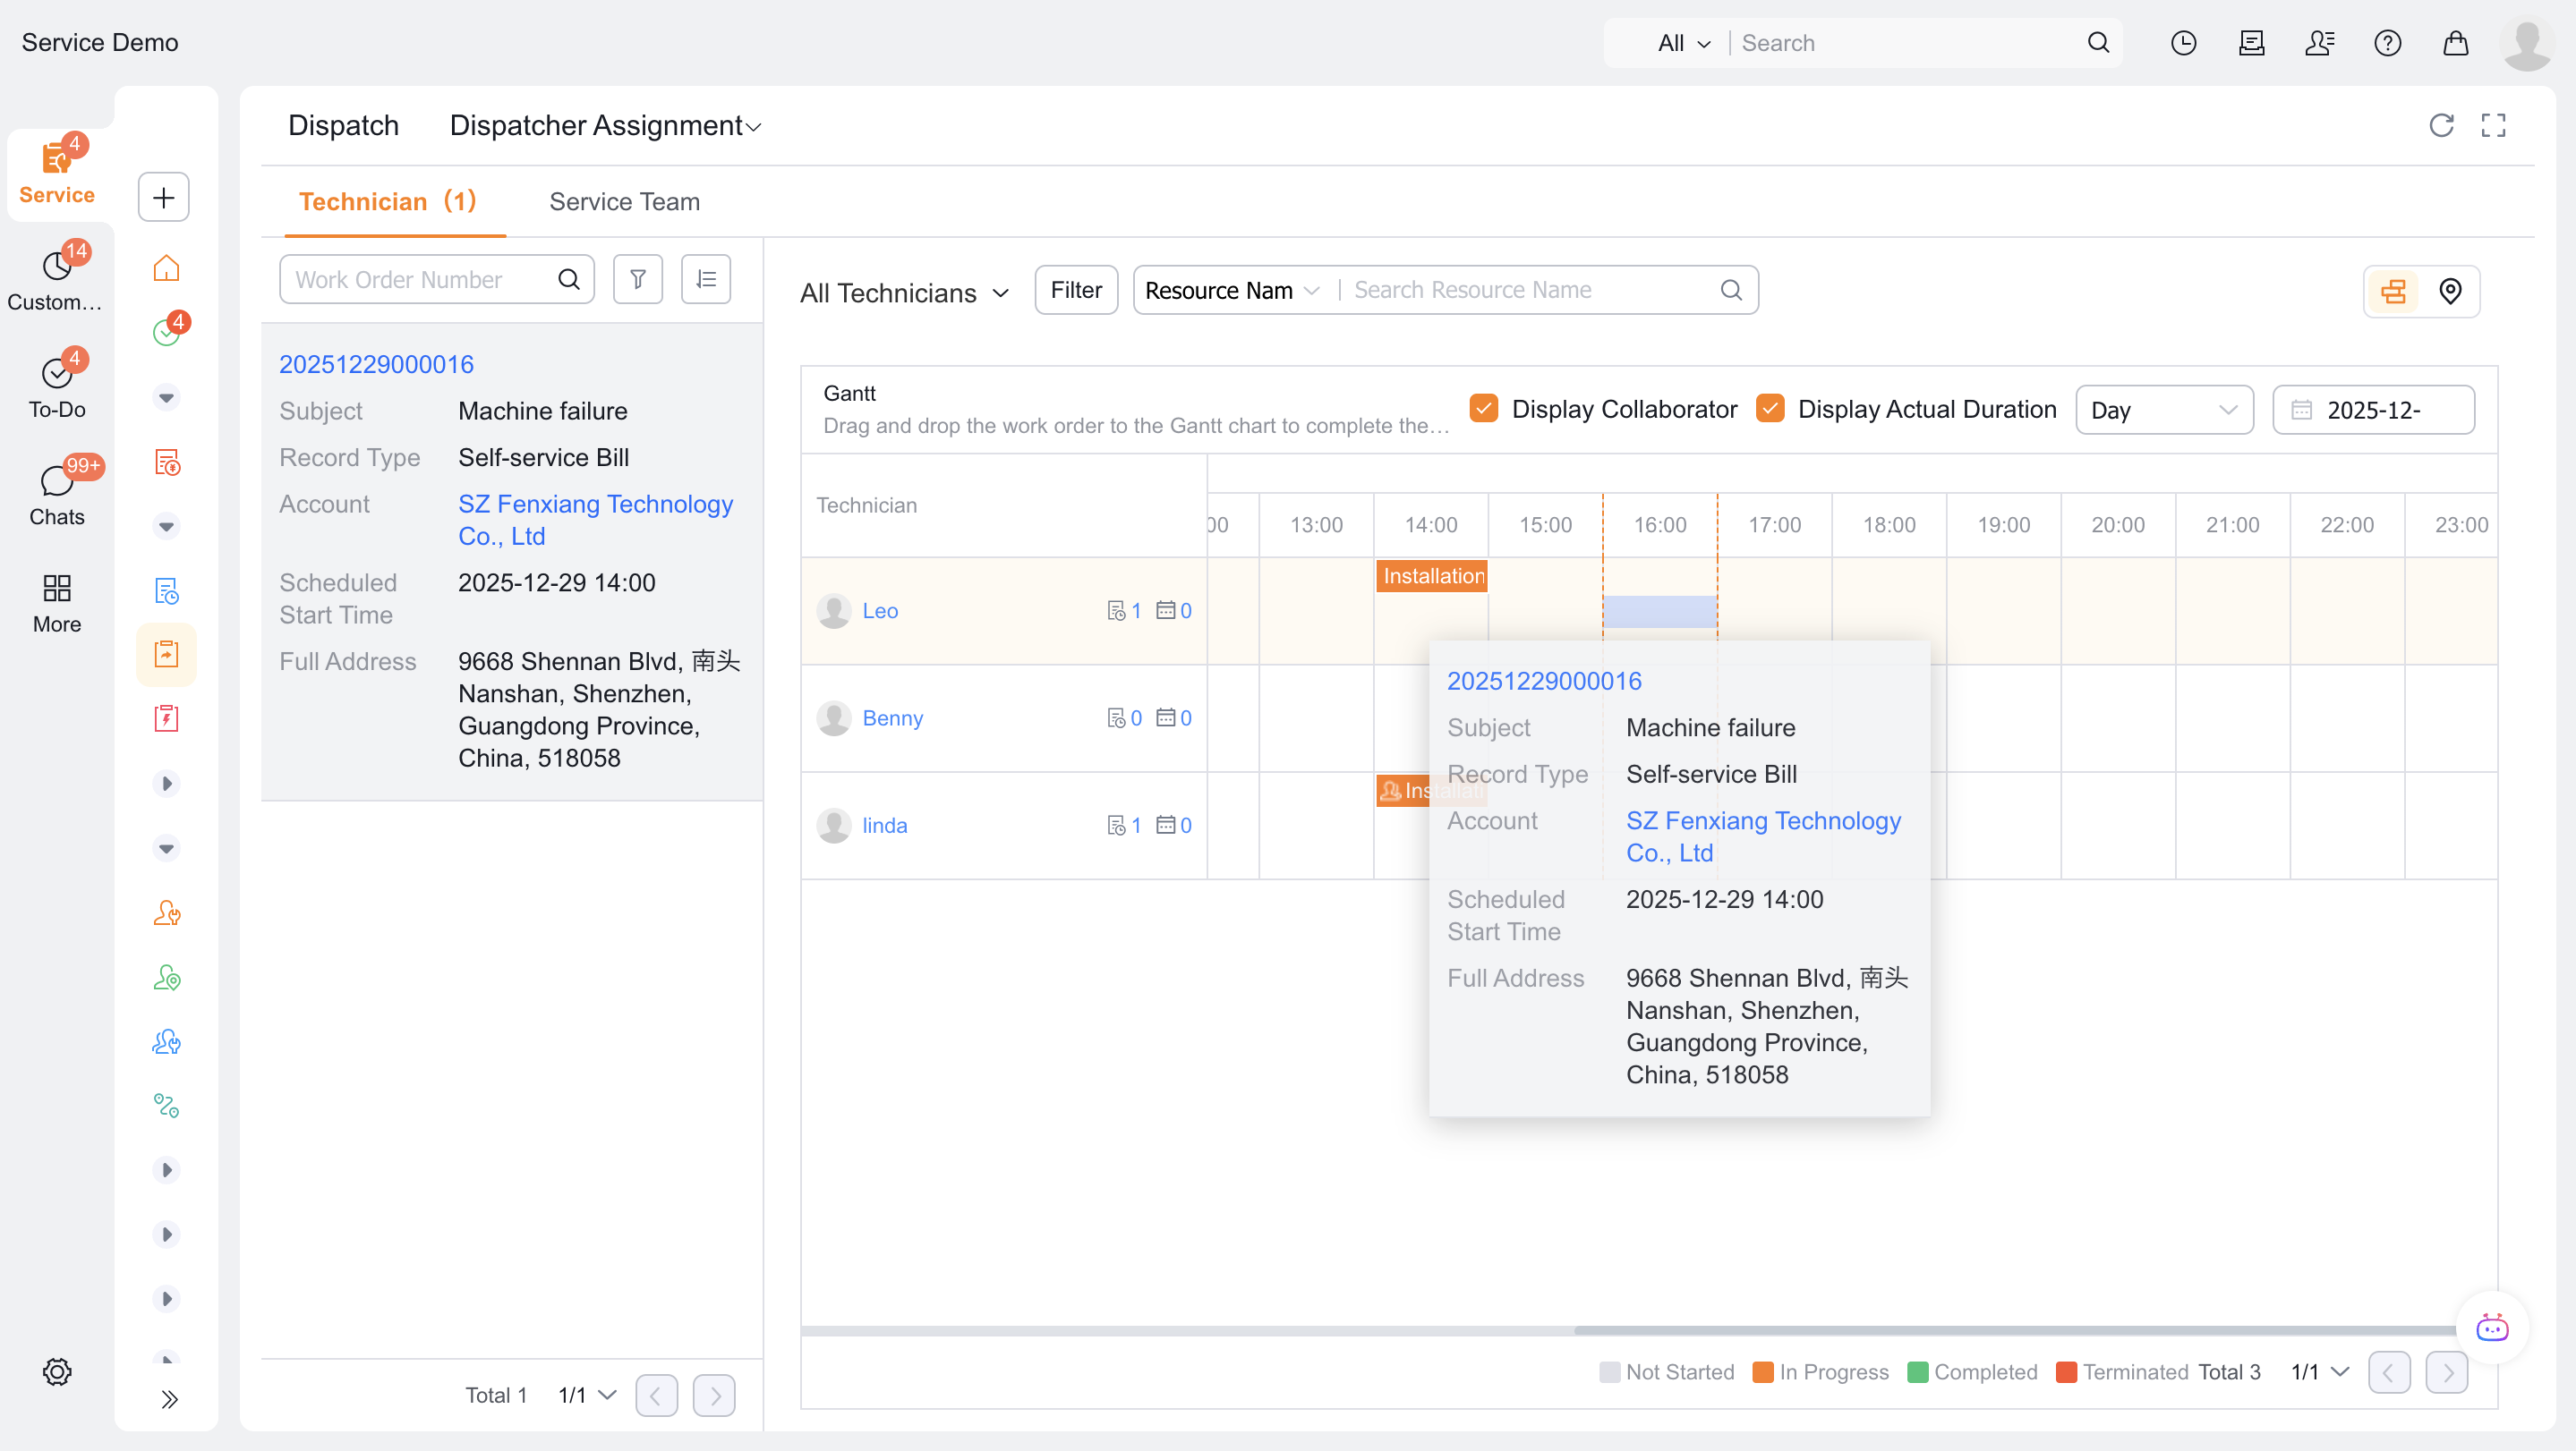Screen dimensions: 2576x1451
Task: Click the Filter button
Action: [x=1076, y=290]
